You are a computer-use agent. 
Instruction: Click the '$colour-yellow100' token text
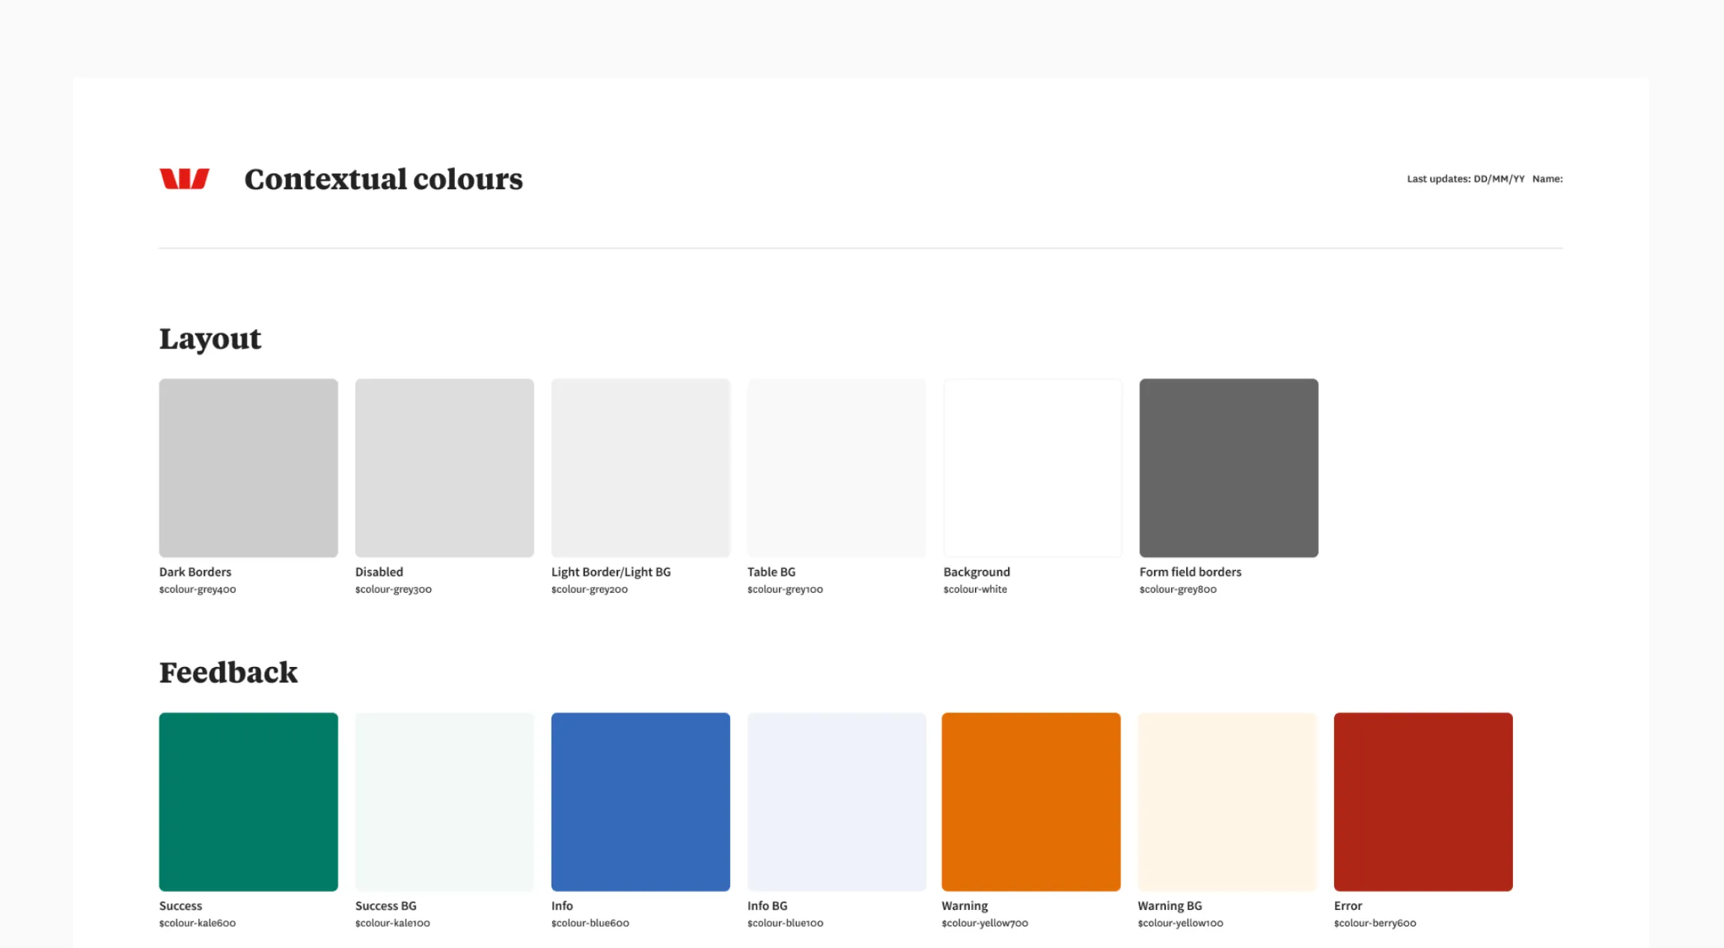pyautogui.click(x=1181, y=923)
